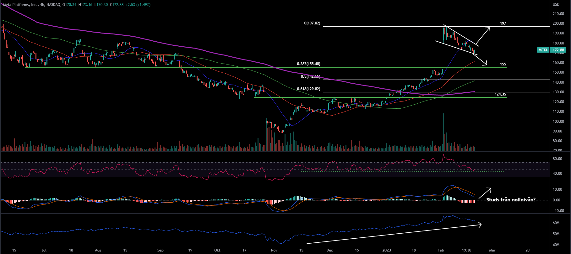This screenshot has width=571, height=254.
Task: Click the 172.88 current price label
Action: point(558,50)
